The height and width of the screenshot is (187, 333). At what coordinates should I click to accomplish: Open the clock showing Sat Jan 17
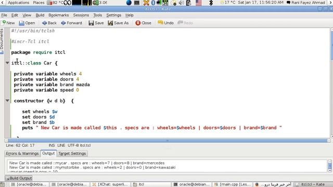click(x=261, y=3)
